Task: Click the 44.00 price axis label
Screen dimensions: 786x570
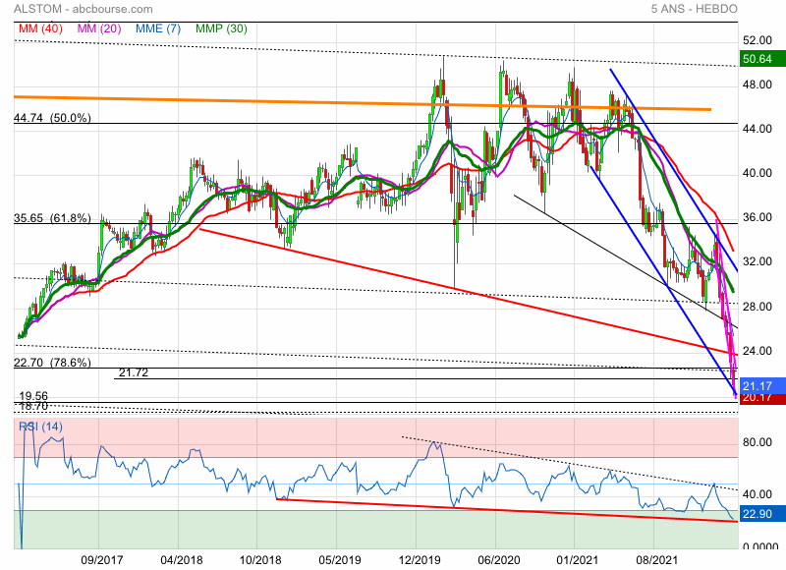Action: pos(757,129)
